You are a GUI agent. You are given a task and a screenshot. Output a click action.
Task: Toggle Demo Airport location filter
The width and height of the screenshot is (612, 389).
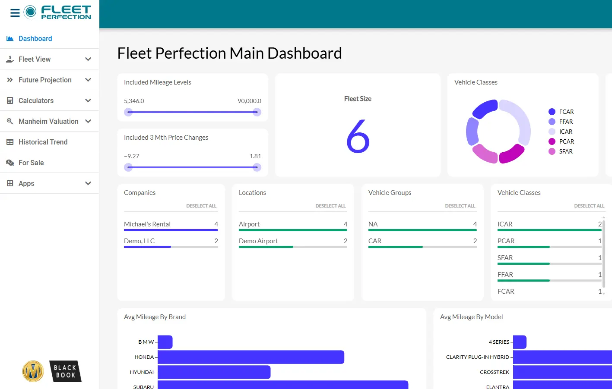pyautogui.click(x=293, y=242)
